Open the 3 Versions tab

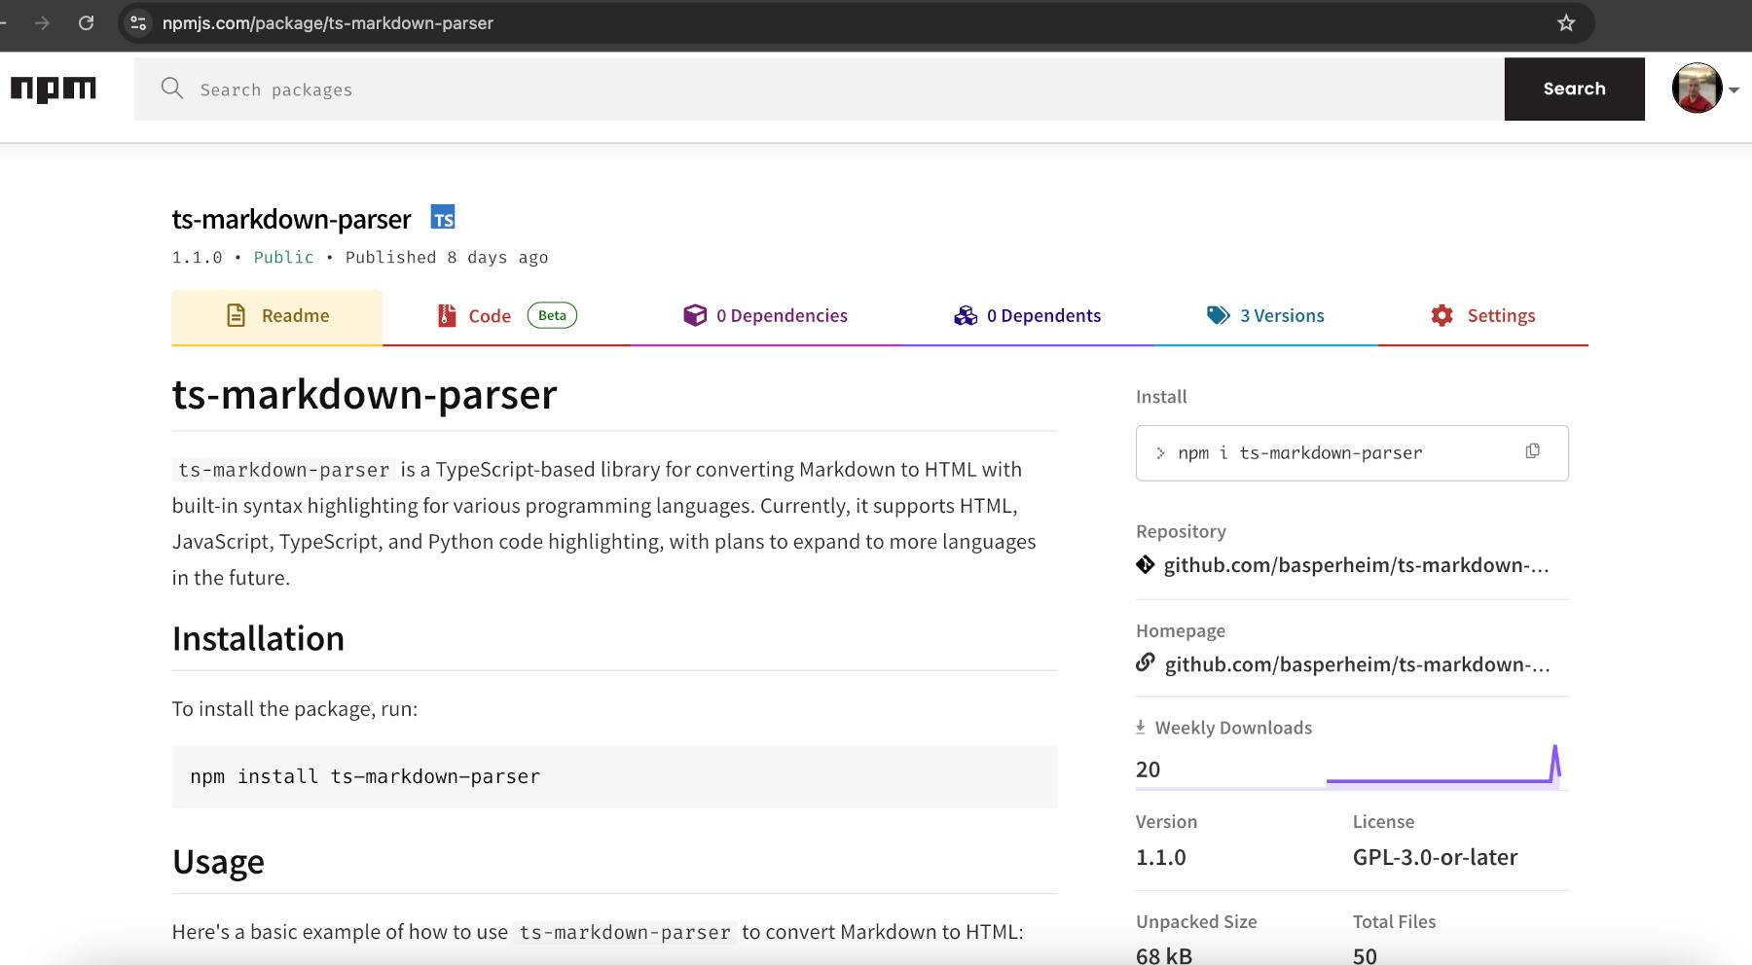coord(1266,316)
